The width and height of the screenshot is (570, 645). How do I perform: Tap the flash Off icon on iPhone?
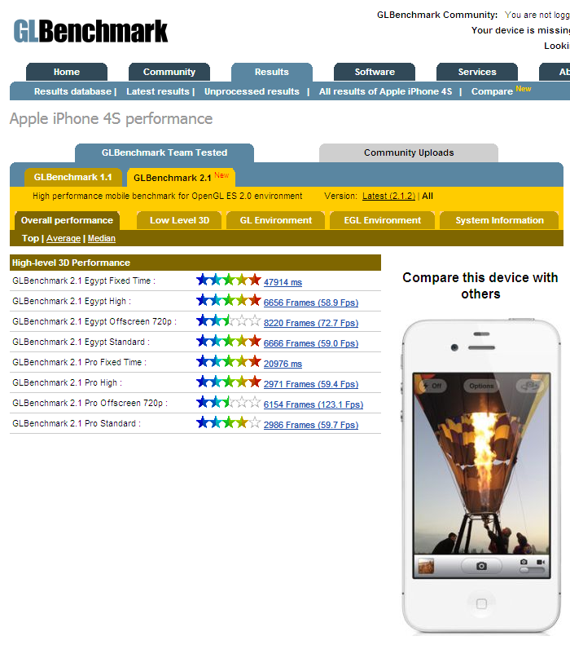point(432,386)
